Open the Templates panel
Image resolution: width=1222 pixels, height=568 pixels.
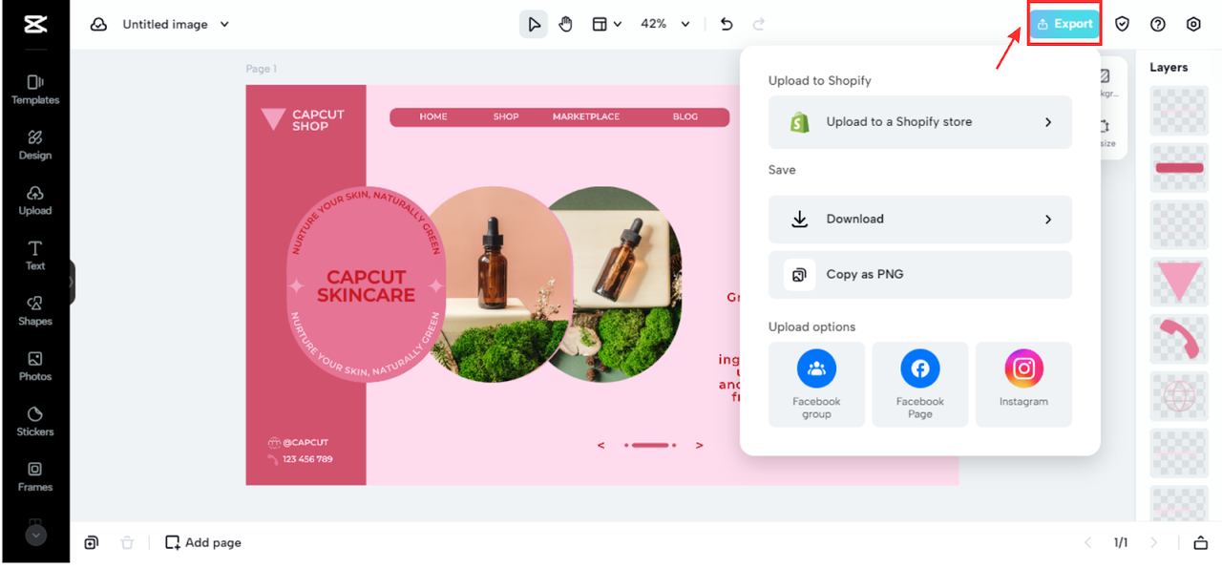[x=35, y=90]
